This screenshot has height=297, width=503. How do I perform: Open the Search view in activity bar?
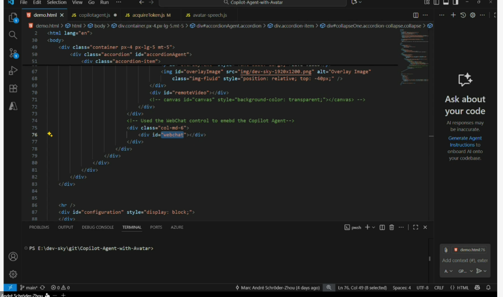[x=13, y=35]
